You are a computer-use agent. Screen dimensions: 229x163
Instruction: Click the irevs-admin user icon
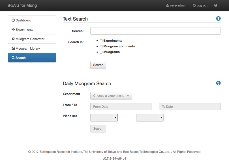tap(167, 5)
